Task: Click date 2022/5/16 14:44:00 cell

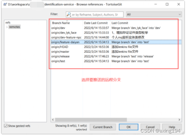Action: pos(97,37)
